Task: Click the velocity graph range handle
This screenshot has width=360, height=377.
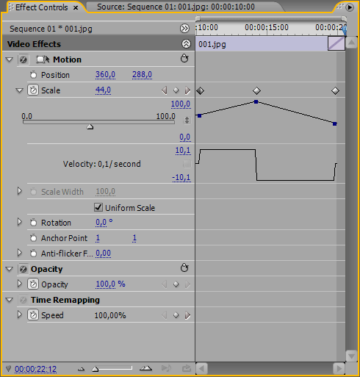Action: [187, 164]
